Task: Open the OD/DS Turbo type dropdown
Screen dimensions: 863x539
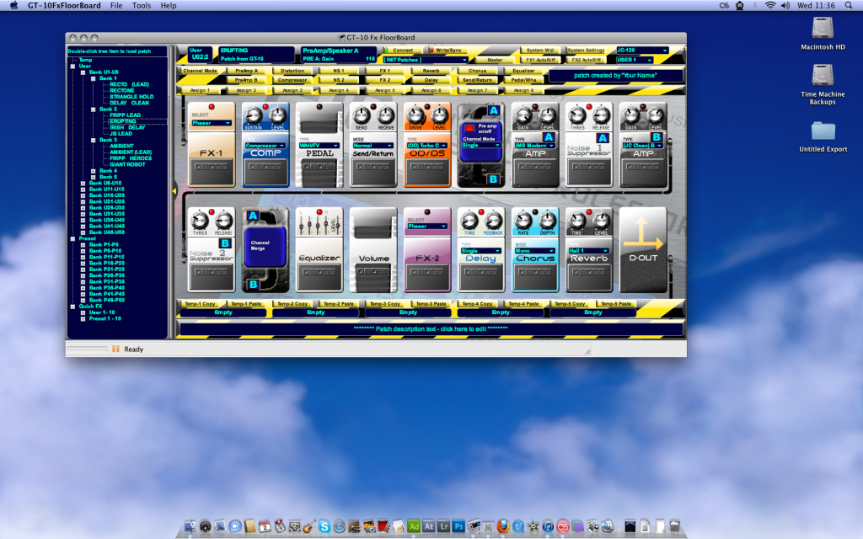Action: point(427,146)
